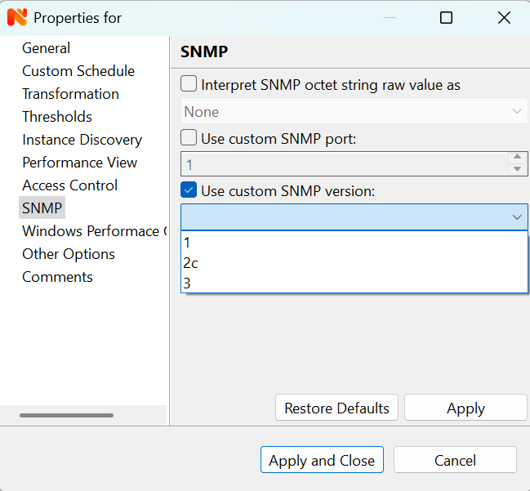Viewport: 530px width, 491px height.
Task: Close the Properties window
Action: (x=504, y=18)
